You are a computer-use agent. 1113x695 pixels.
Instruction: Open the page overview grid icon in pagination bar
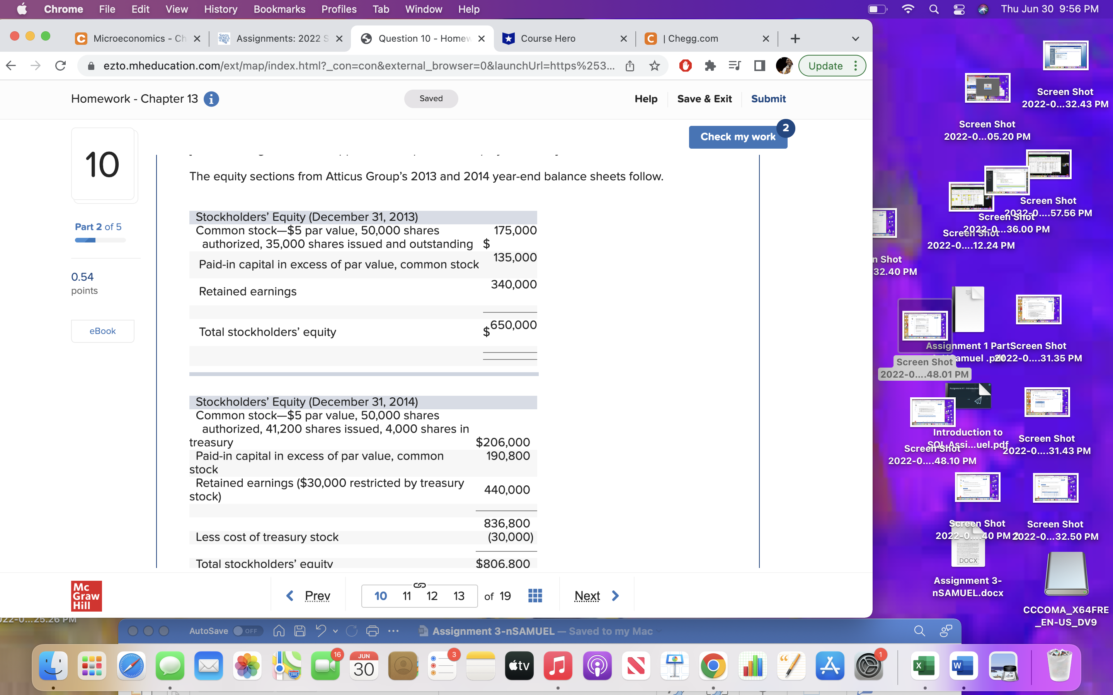(x=535, y=595)
